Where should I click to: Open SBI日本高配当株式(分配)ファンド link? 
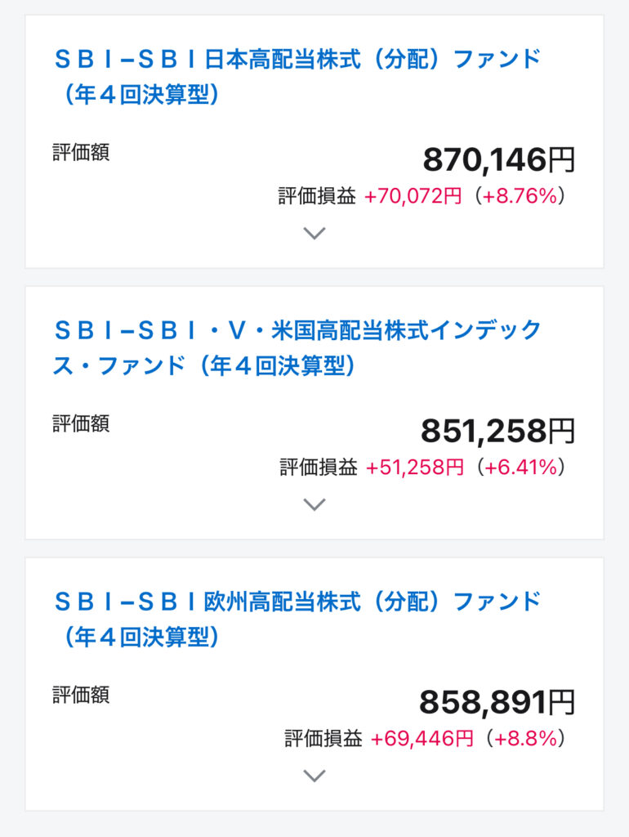pyautogui.click(x=297, y=76)
